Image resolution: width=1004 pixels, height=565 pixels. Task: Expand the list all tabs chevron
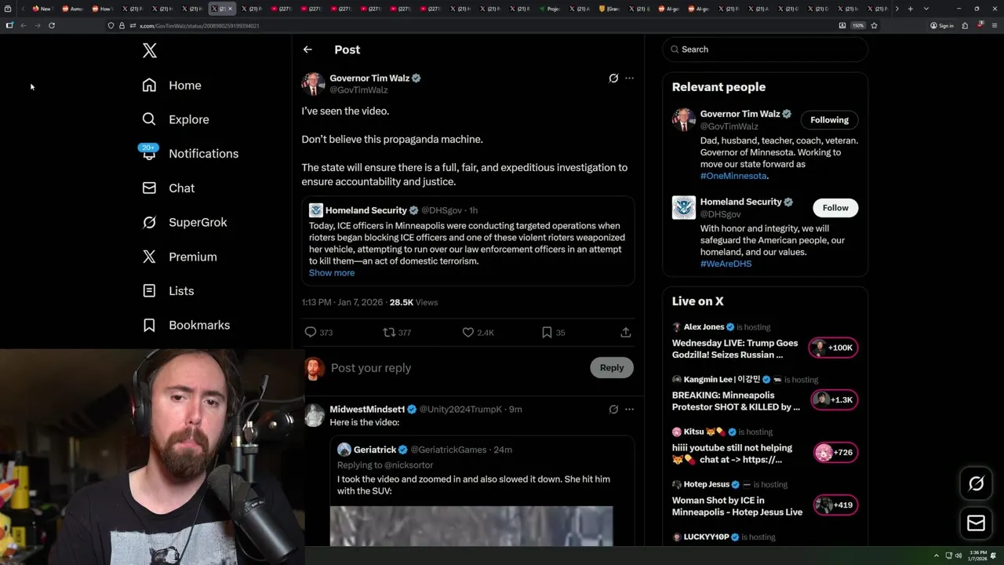[926, 9]
